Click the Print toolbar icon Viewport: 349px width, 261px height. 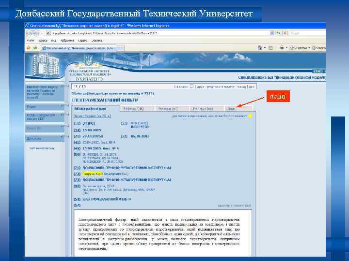click(x=282, y=48)
